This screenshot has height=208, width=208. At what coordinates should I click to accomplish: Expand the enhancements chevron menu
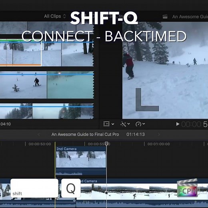click(x=128, y=124)
